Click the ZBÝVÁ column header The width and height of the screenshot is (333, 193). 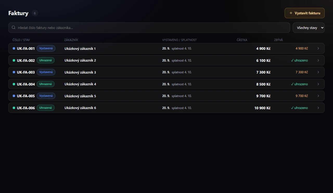click(278, 40)
